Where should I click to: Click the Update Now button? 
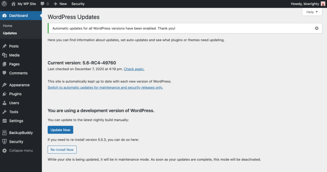tap(60, 130)
